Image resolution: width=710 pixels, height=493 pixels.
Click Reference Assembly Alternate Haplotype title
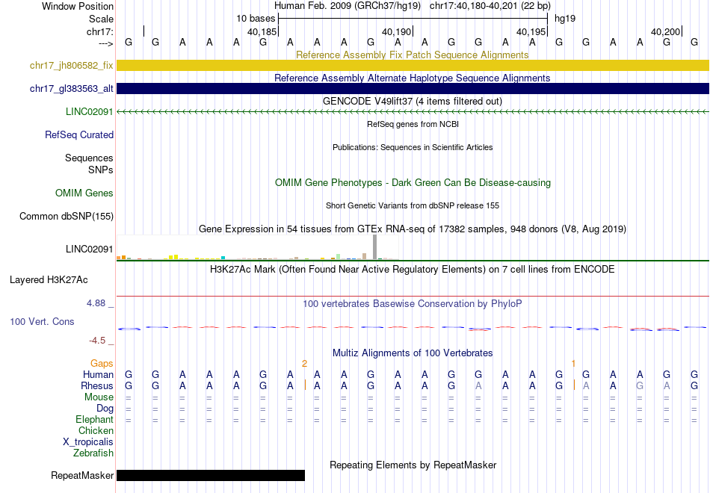[x=413, y=78]
